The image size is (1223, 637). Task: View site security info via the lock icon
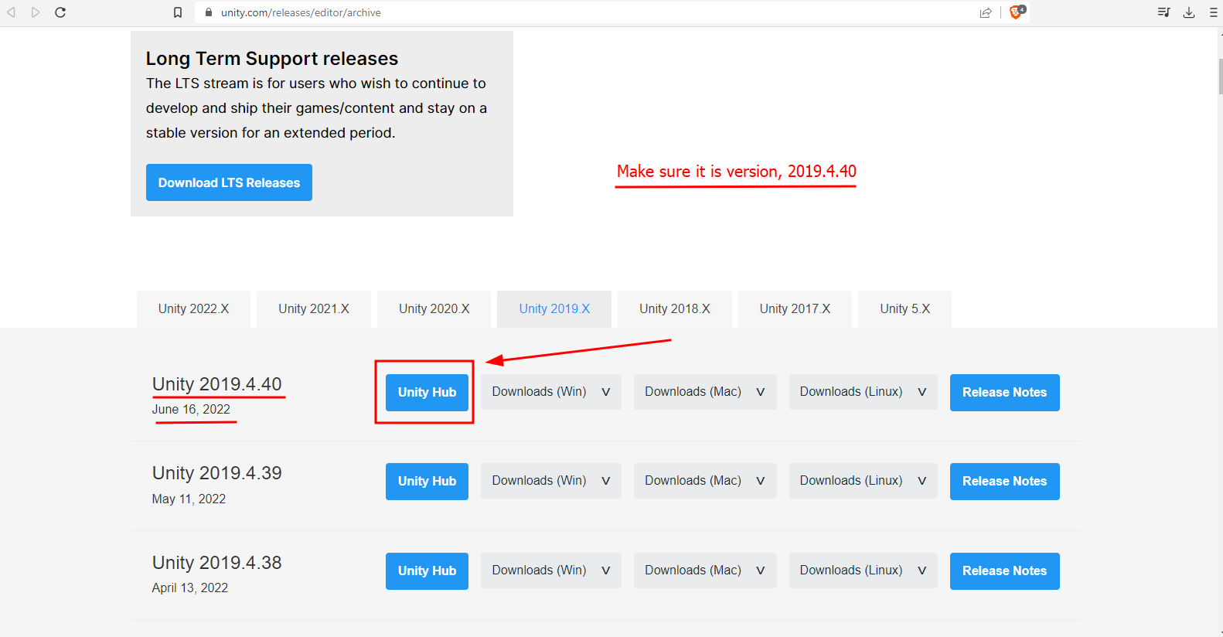209,12
